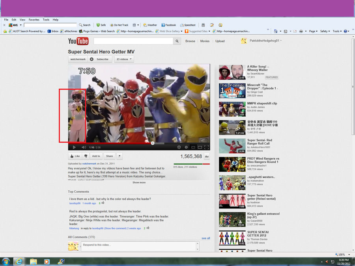Screen dimensions: 355x266
Task: Toggle the large player size
Action: point(200,147)
